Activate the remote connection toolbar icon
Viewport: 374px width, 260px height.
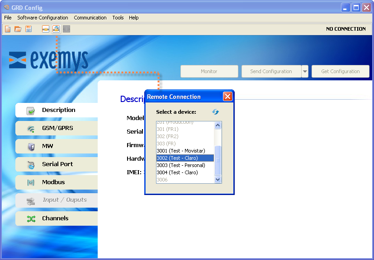[x=56, y=28]
